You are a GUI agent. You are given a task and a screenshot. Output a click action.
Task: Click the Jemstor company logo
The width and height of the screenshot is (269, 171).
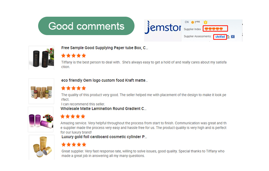click(162, 28)
